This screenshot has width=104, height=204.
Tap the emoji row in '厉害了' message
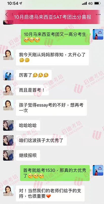[41, 75]
